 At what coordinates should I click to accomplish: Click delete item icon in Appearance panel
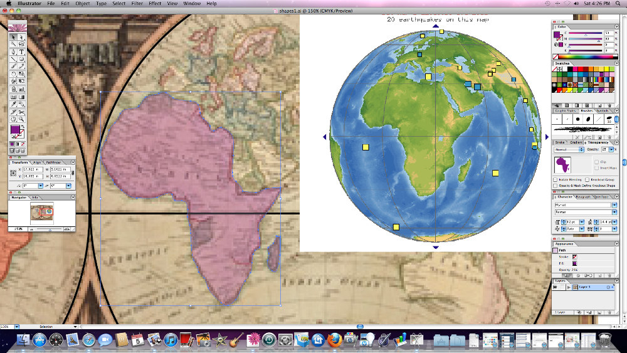[x=609, y=275]
